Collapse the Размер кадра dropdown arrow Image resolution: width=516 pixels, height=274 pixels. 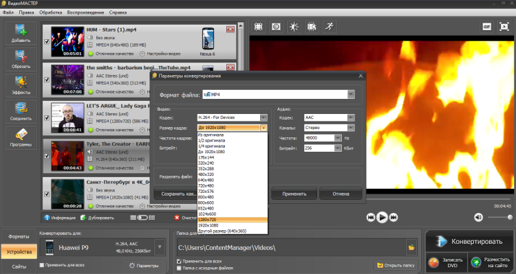point(264,128)
